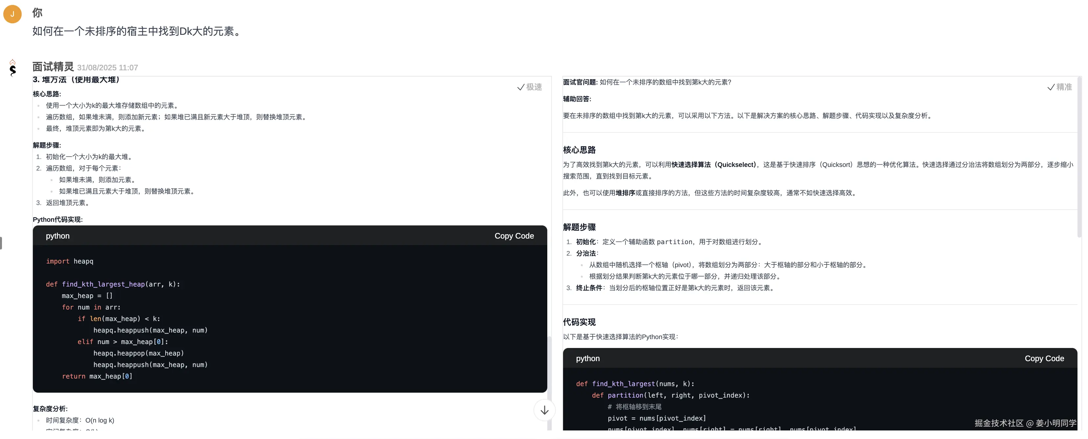Select the python language label on left code block
The height and width of the screenshot is (439, 1088).
tap(57, 236)
